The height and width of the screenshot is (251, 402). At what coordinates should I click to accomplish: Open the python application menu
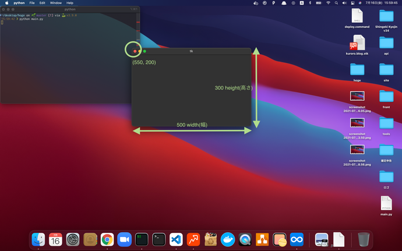tap(19, 3)
